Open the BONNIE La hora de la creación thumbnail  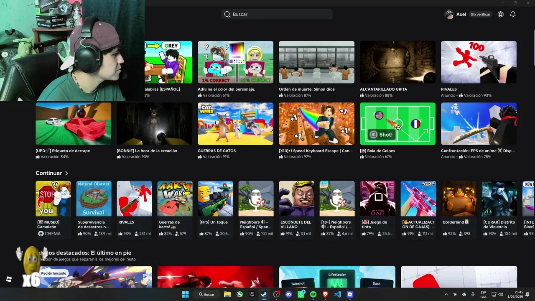154,124
